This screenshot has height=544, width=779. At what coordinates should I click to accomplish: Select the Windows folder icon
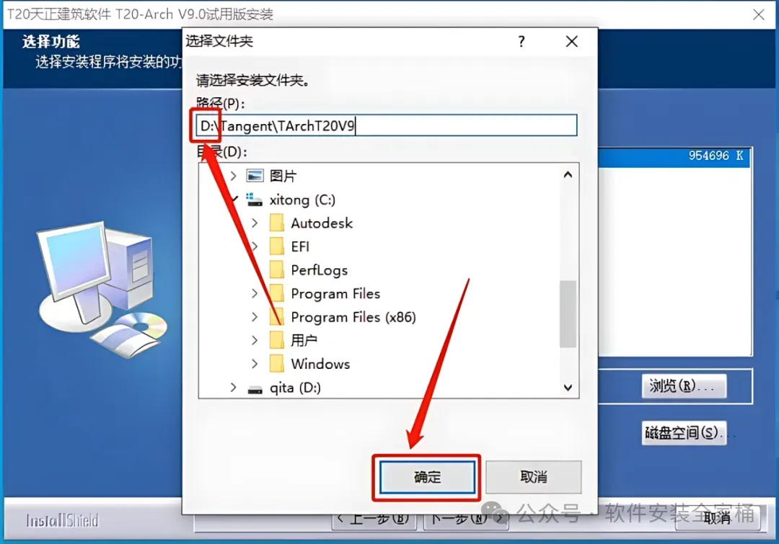277,364
